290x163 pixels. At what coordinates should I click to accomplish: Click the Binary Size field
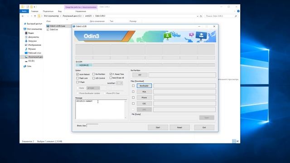(92, 125)
